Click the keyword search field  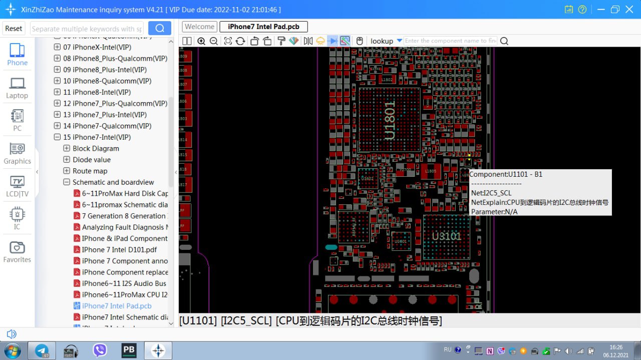tap(87, 29)
